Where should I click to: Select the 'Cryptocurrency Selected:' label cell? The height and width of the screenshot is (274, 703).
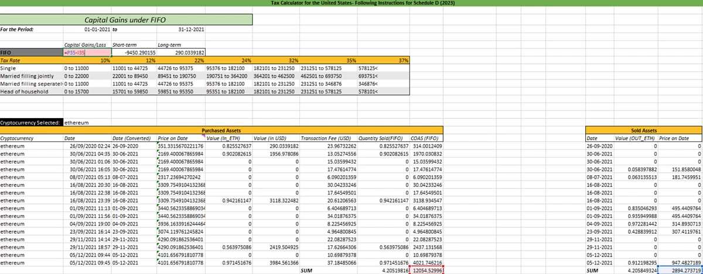point(31,123)
